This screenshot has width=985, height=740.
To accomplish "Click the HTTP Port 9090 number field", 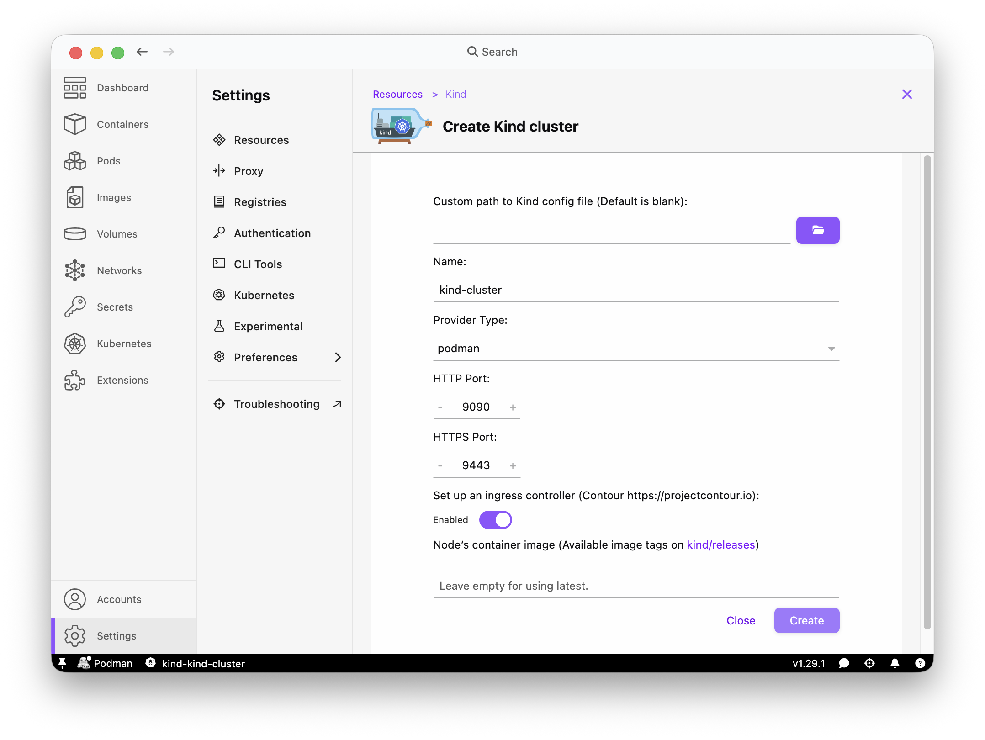I will (476, 407).
